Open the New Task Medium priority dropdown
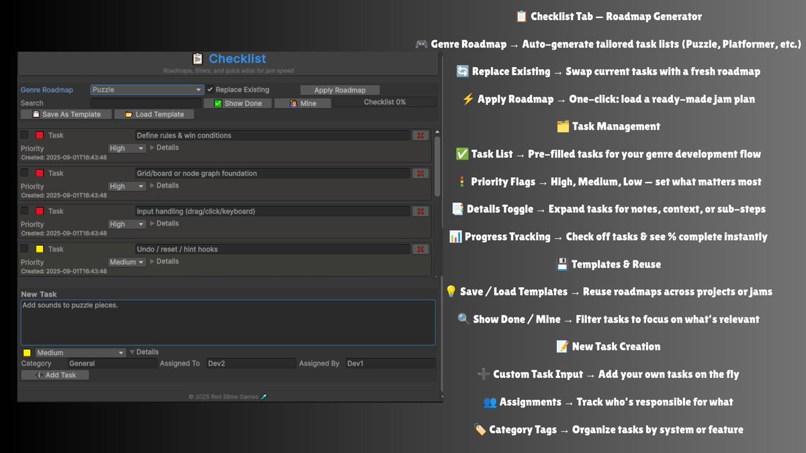This screenshot has width=806, height=453. pos(81,352)
